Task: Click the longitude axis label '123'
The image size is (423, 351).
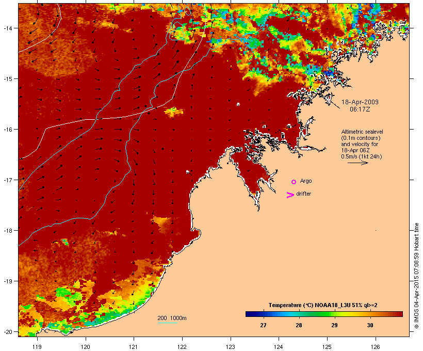Action: coord(231,347)
